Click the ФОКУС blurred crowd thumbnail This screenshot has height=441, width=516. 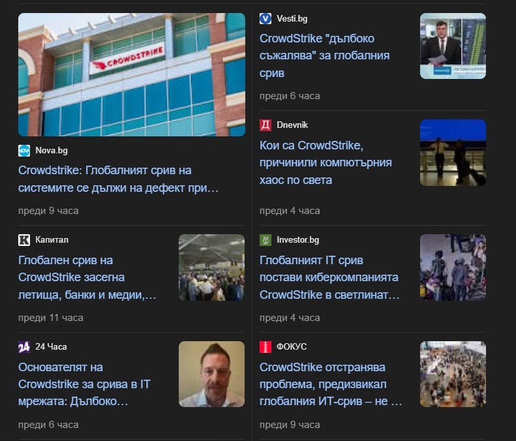[453, 374]
